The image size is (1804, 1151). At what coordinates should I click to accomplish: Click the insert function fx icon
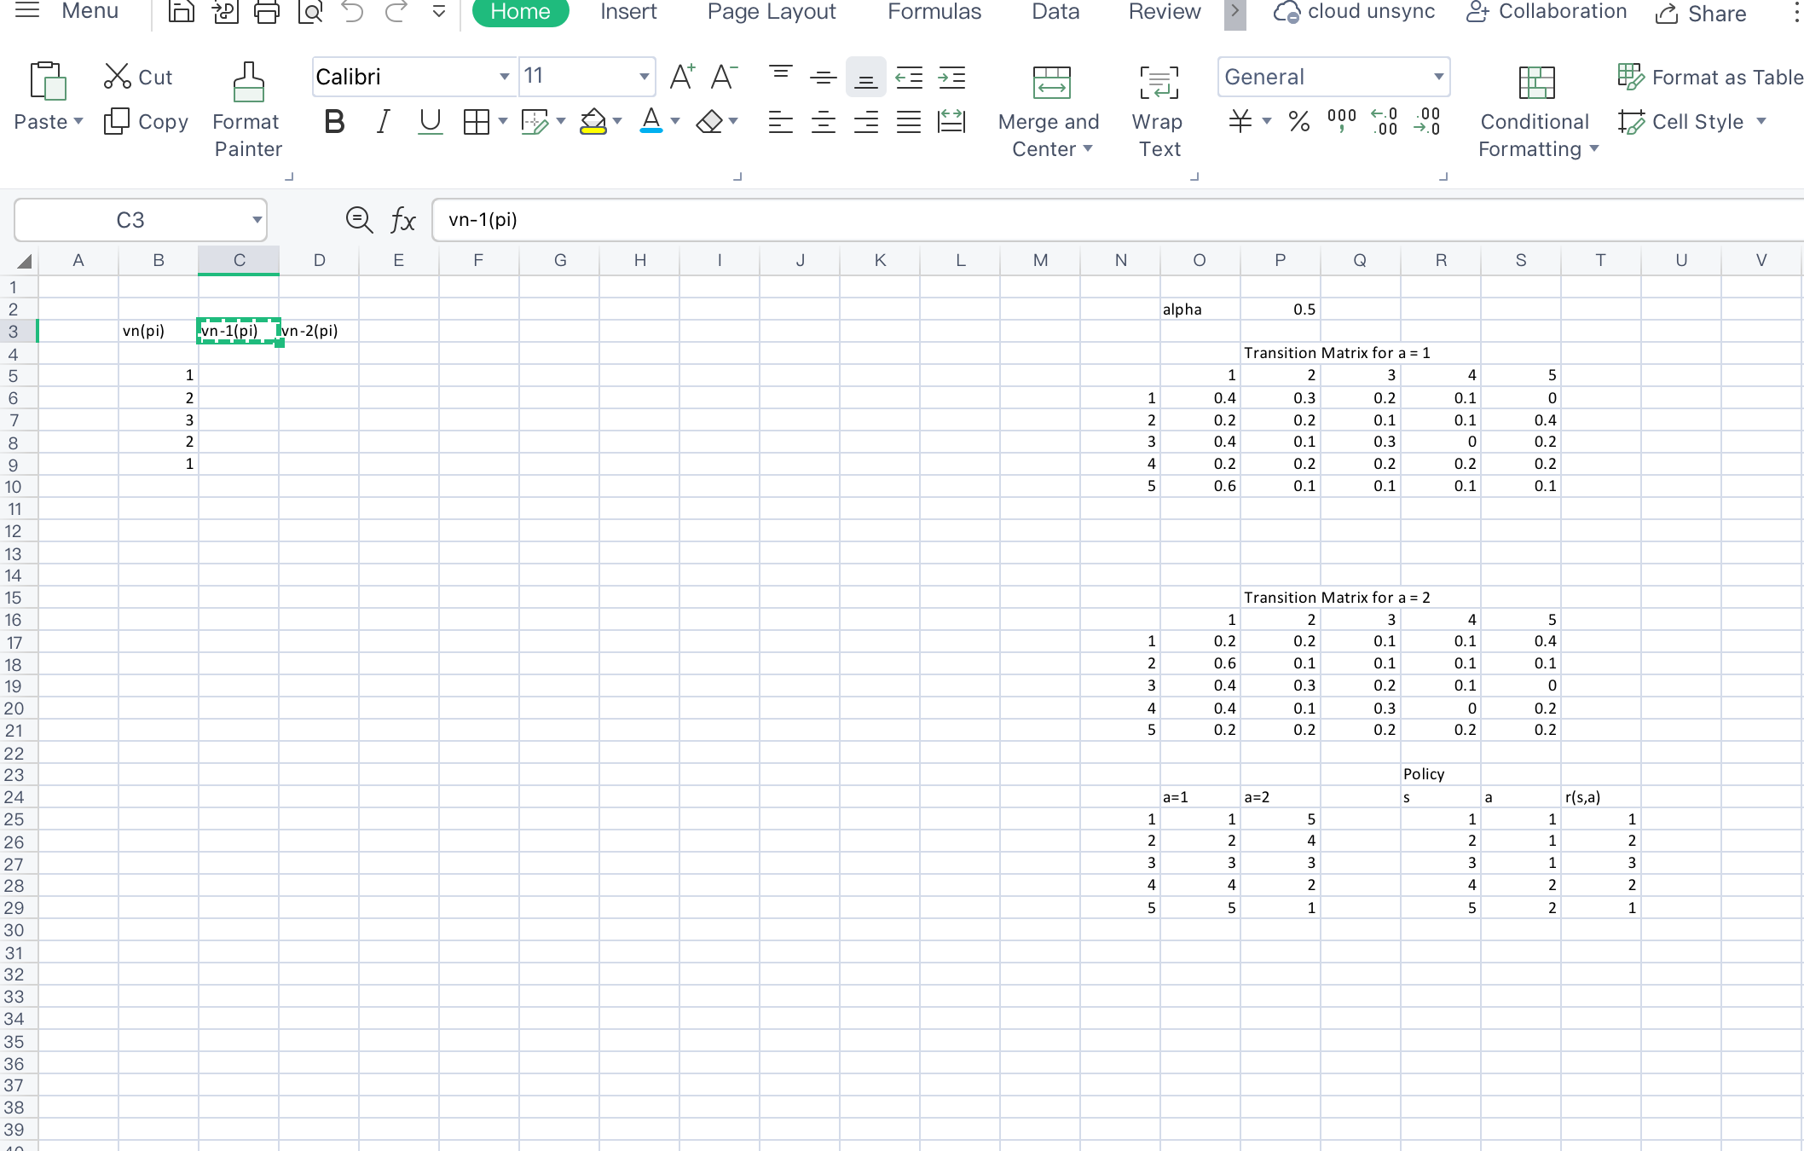tap(402, 220)
